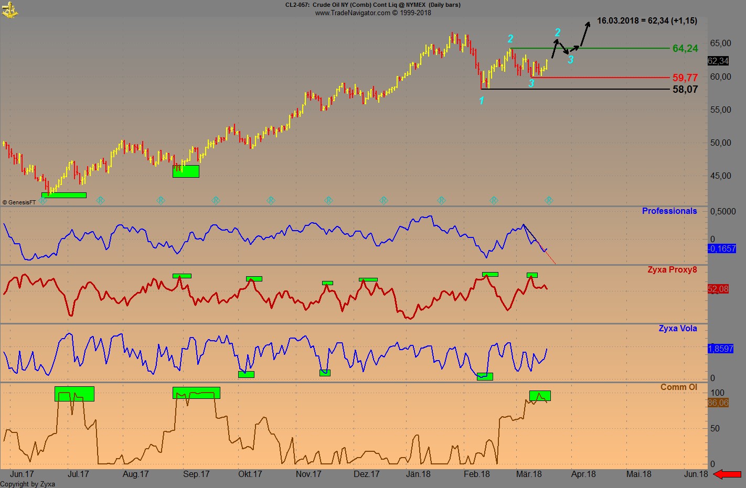Click the Mär.18 date axis label
Viewport: 746px width, 488px height.
(x=529, y=474)
